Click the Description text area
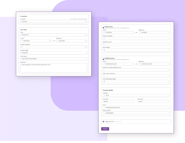This screenshot has width=185, height=143. point(54,68)
